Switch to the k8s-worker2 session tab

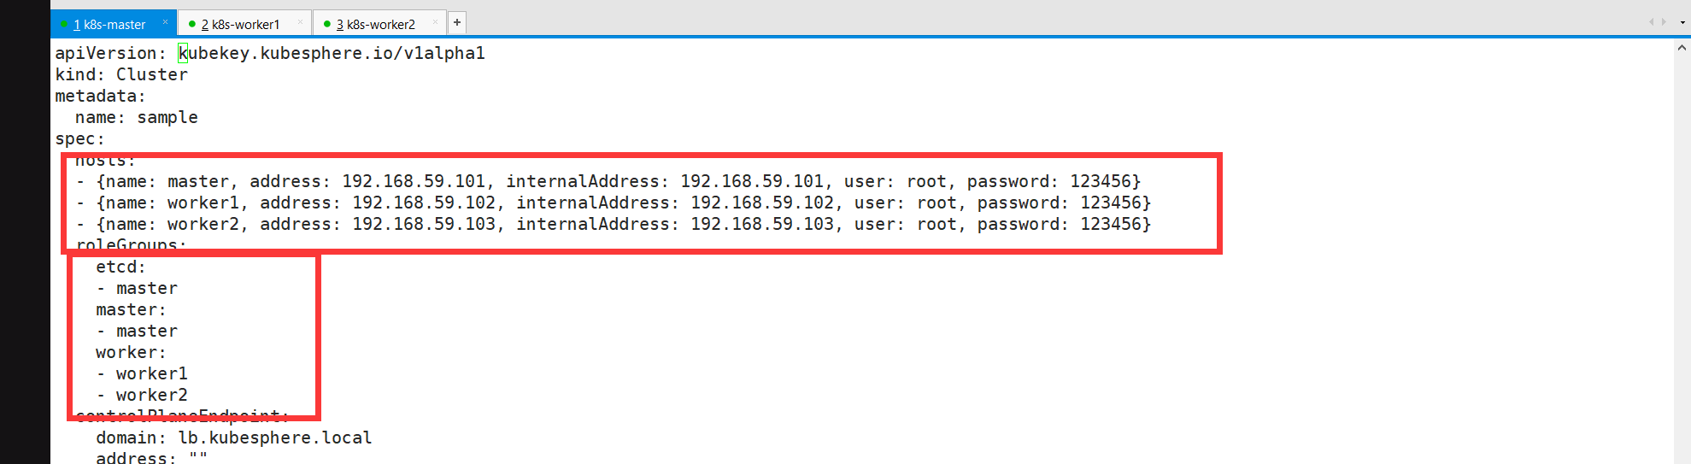coord(380,24)
